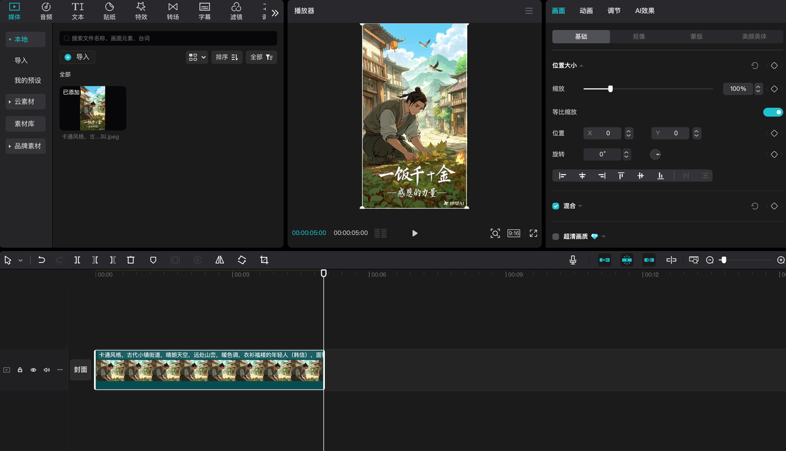Open 我的预设 (My presets)
The width and height of the screenshot is (786, 451).
click(28, 80)
